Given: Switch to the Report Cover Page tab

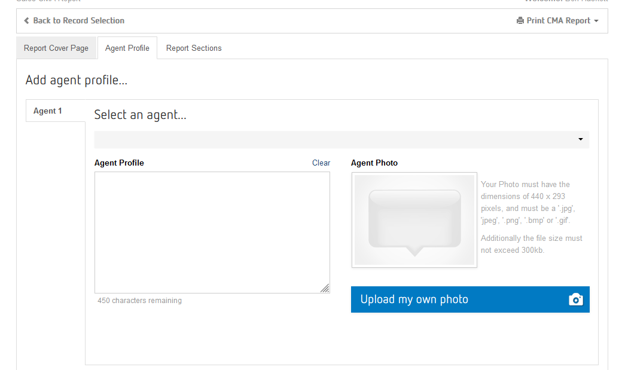Looking at the screenshot, I should tap(56, 48).
